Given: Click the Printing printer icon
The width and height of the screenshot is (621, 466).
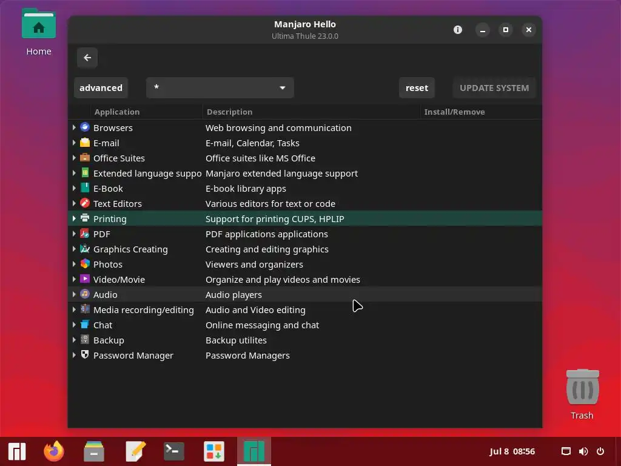Looking at the screenshot, I should click(85, 218).
